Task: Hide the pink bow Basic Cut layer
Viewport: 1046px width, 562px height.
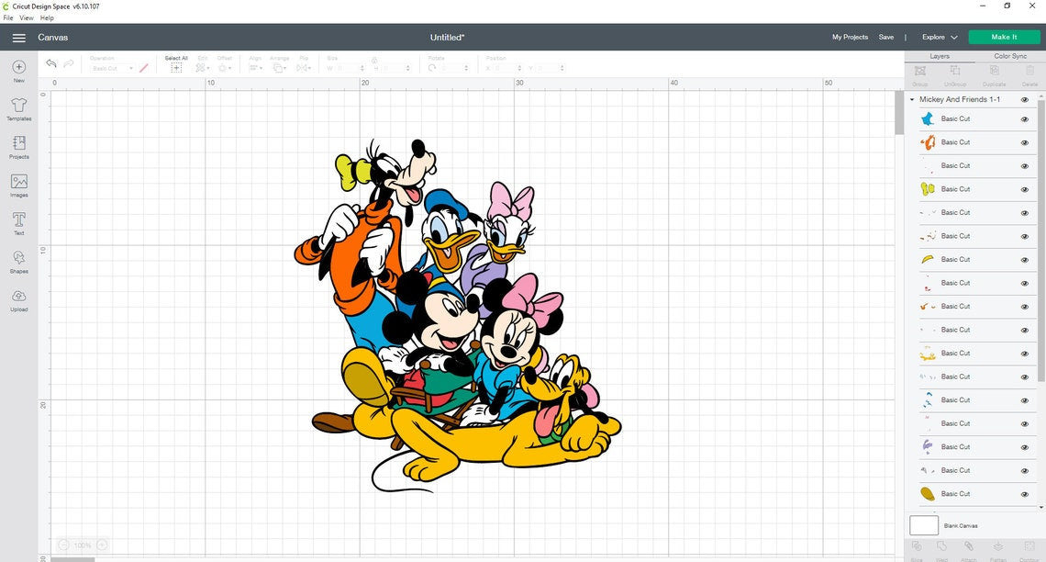Action: click(1025, 423)
